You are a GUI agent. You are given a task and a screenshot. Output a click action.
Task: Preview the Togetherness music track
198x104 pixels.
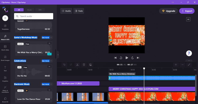pos(34,26)
